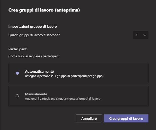Screen dimensions: 156x130
Task: Click the Manualmente bold option label
Action: (x=36, y=94)
